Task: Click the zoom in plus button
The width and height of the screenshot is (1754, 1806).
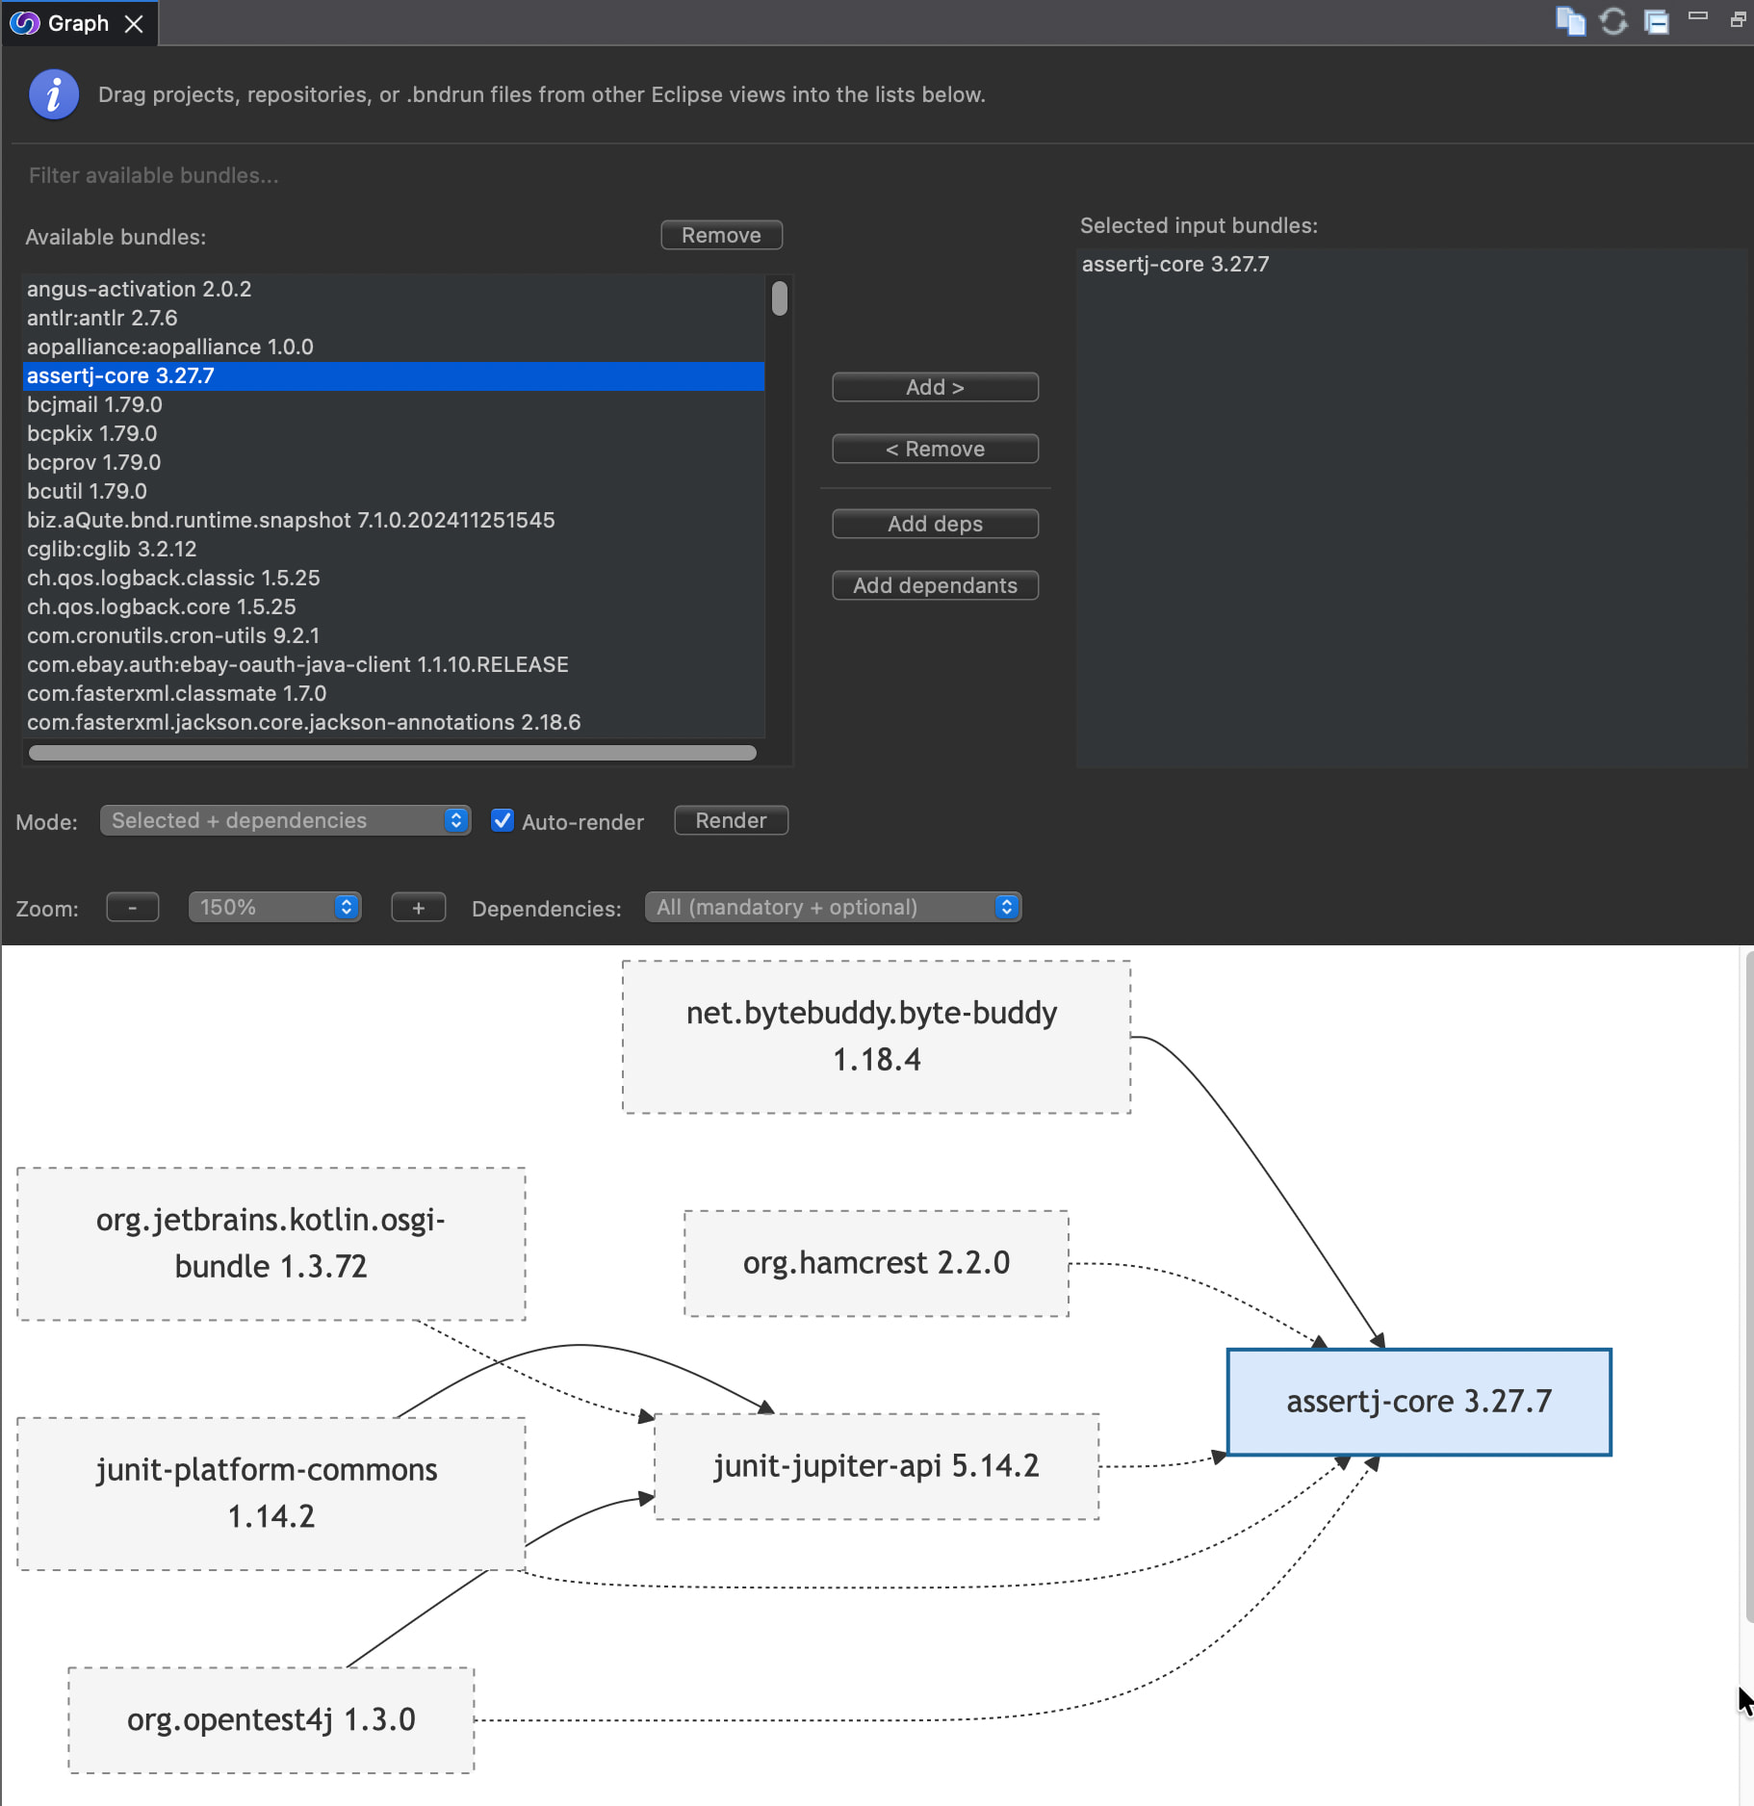Action: [418, 908]
